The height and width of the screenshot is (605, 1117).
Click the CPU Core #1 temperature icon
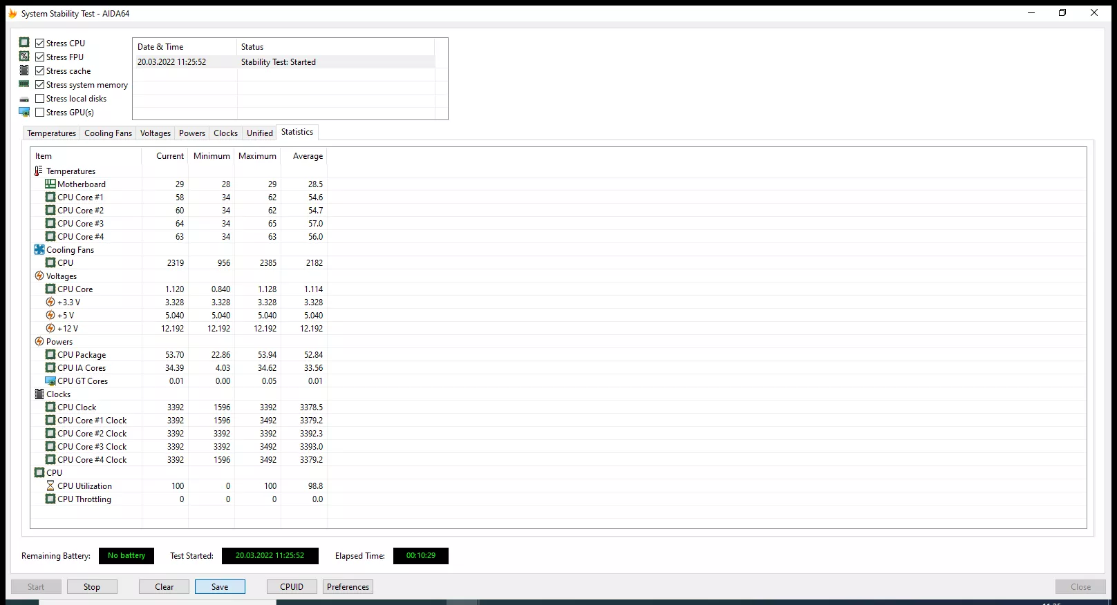click(x=50, y=198)
